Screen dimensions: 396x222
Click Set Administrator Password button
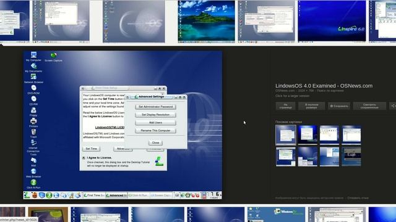point(155,107)
